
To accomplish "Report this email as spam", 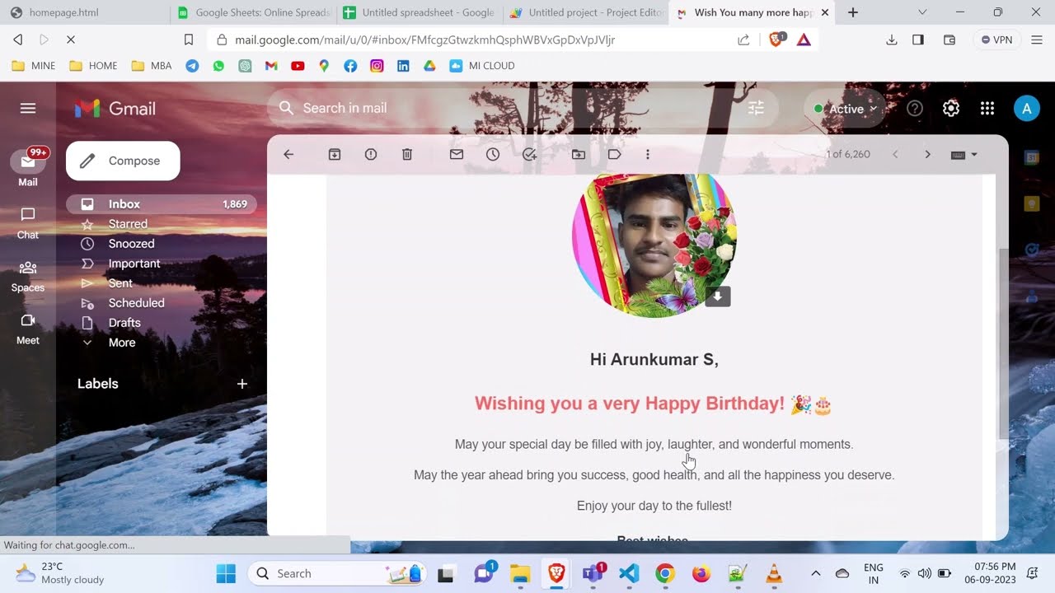I will coord(371,154).
